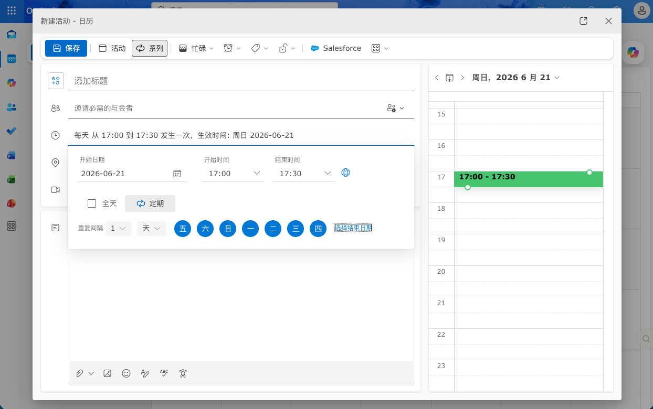Pop out the new event window
This screenshot has height=409, width=653.
coord(583,21)
